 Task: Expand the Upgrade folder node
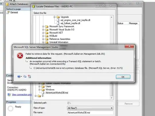[x=54, y=17]
